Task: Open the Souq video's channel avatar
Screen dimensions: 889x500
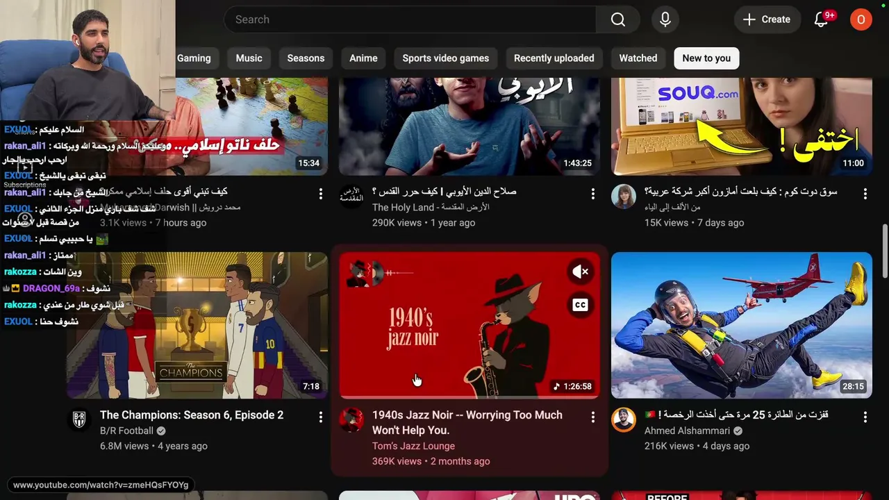Action: pos(624,197)
